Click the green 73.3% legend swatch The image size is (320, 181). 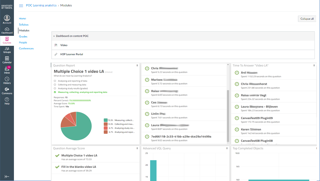click(106, 120)
